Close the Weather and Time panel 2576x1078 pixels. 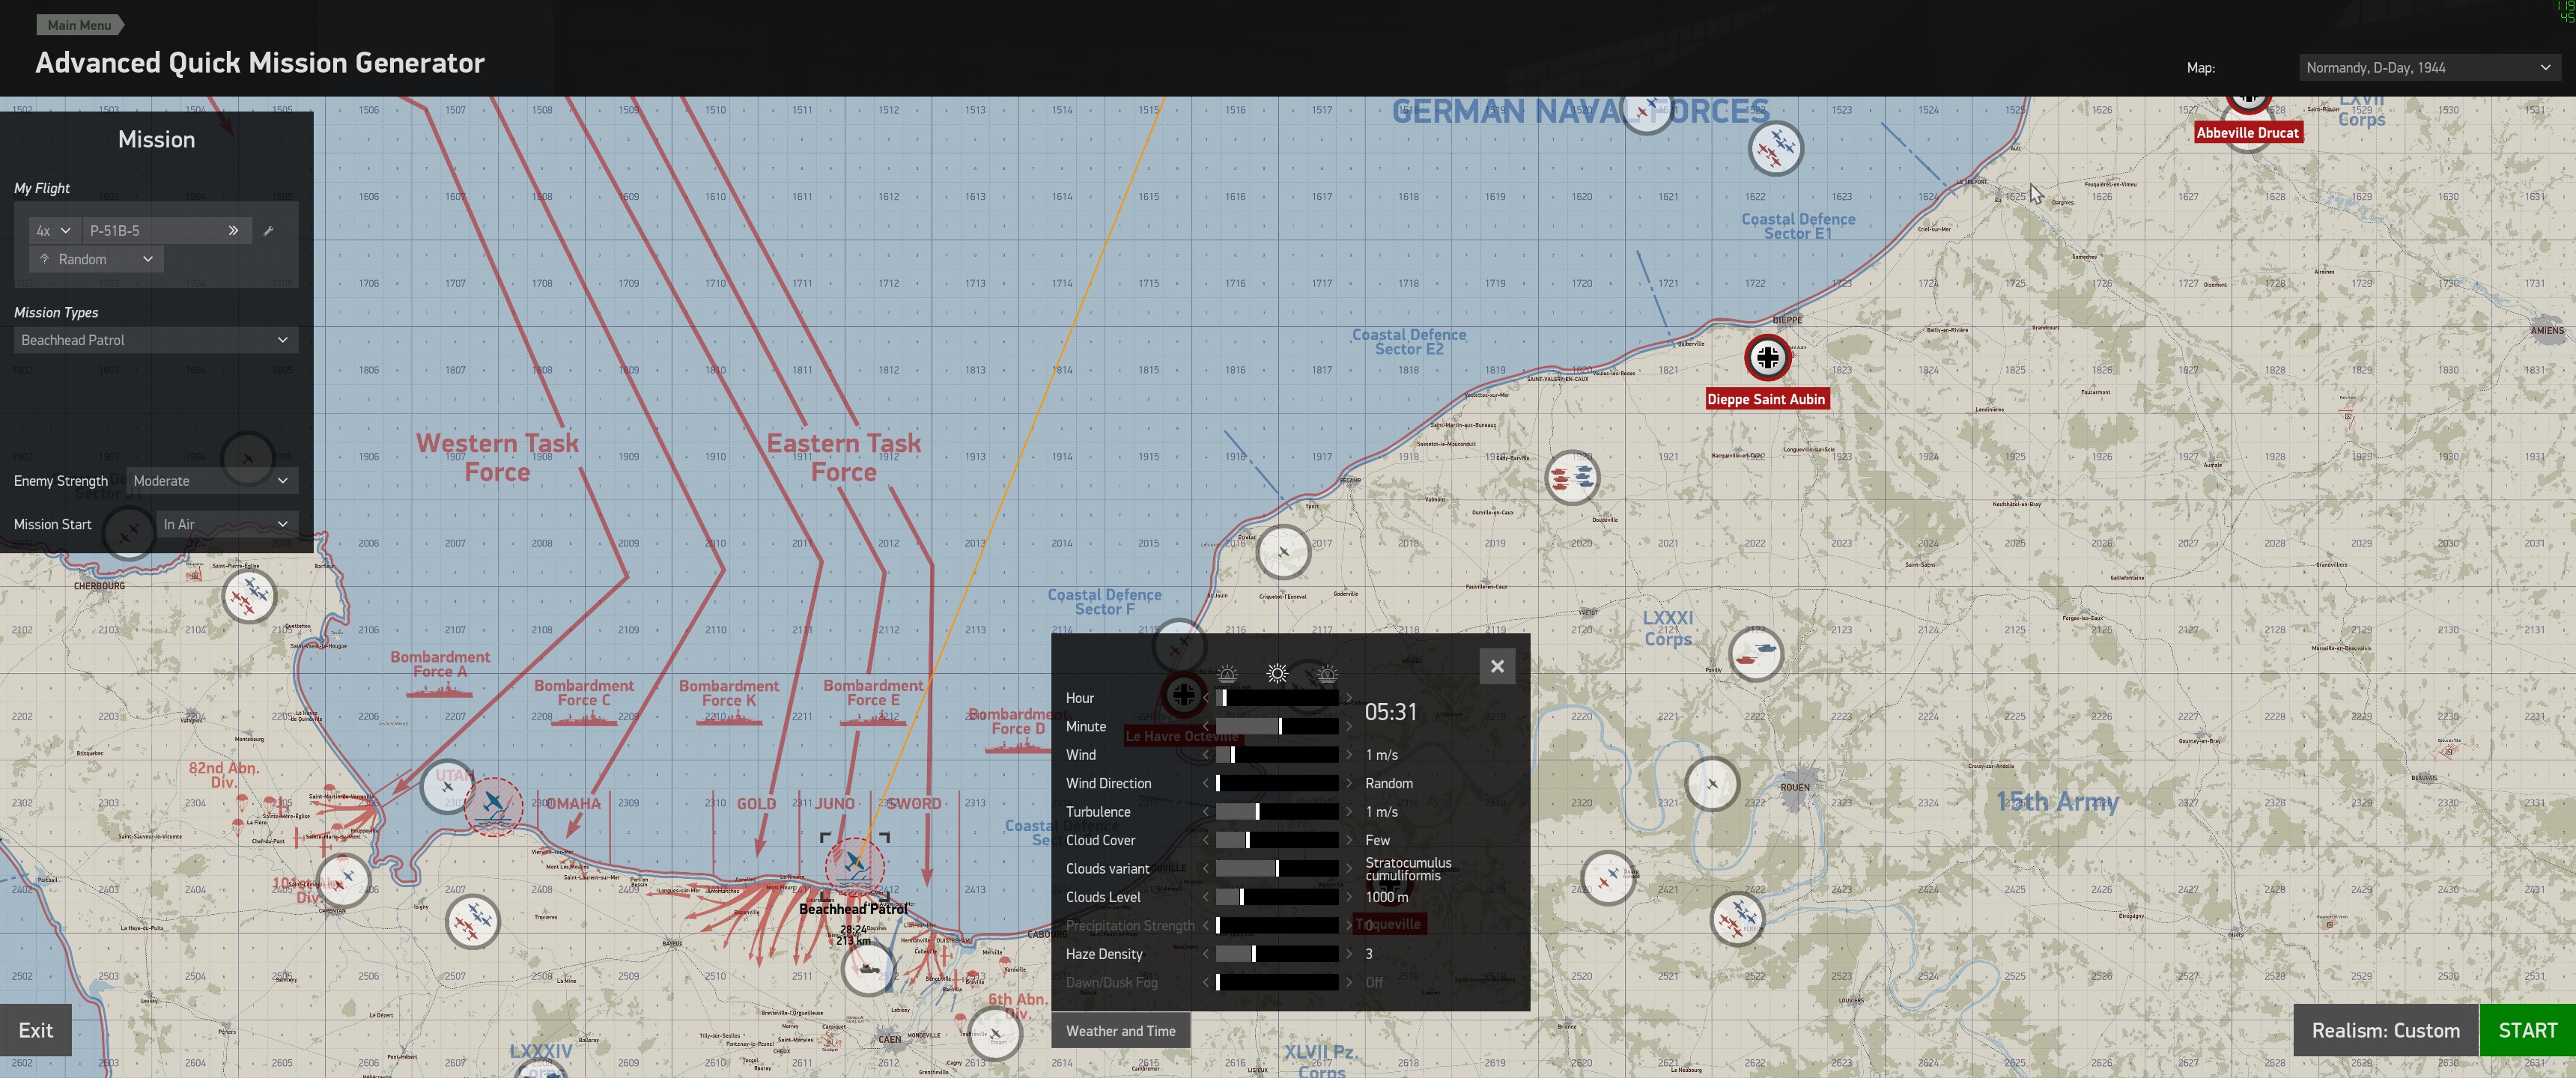point(1497,666)
